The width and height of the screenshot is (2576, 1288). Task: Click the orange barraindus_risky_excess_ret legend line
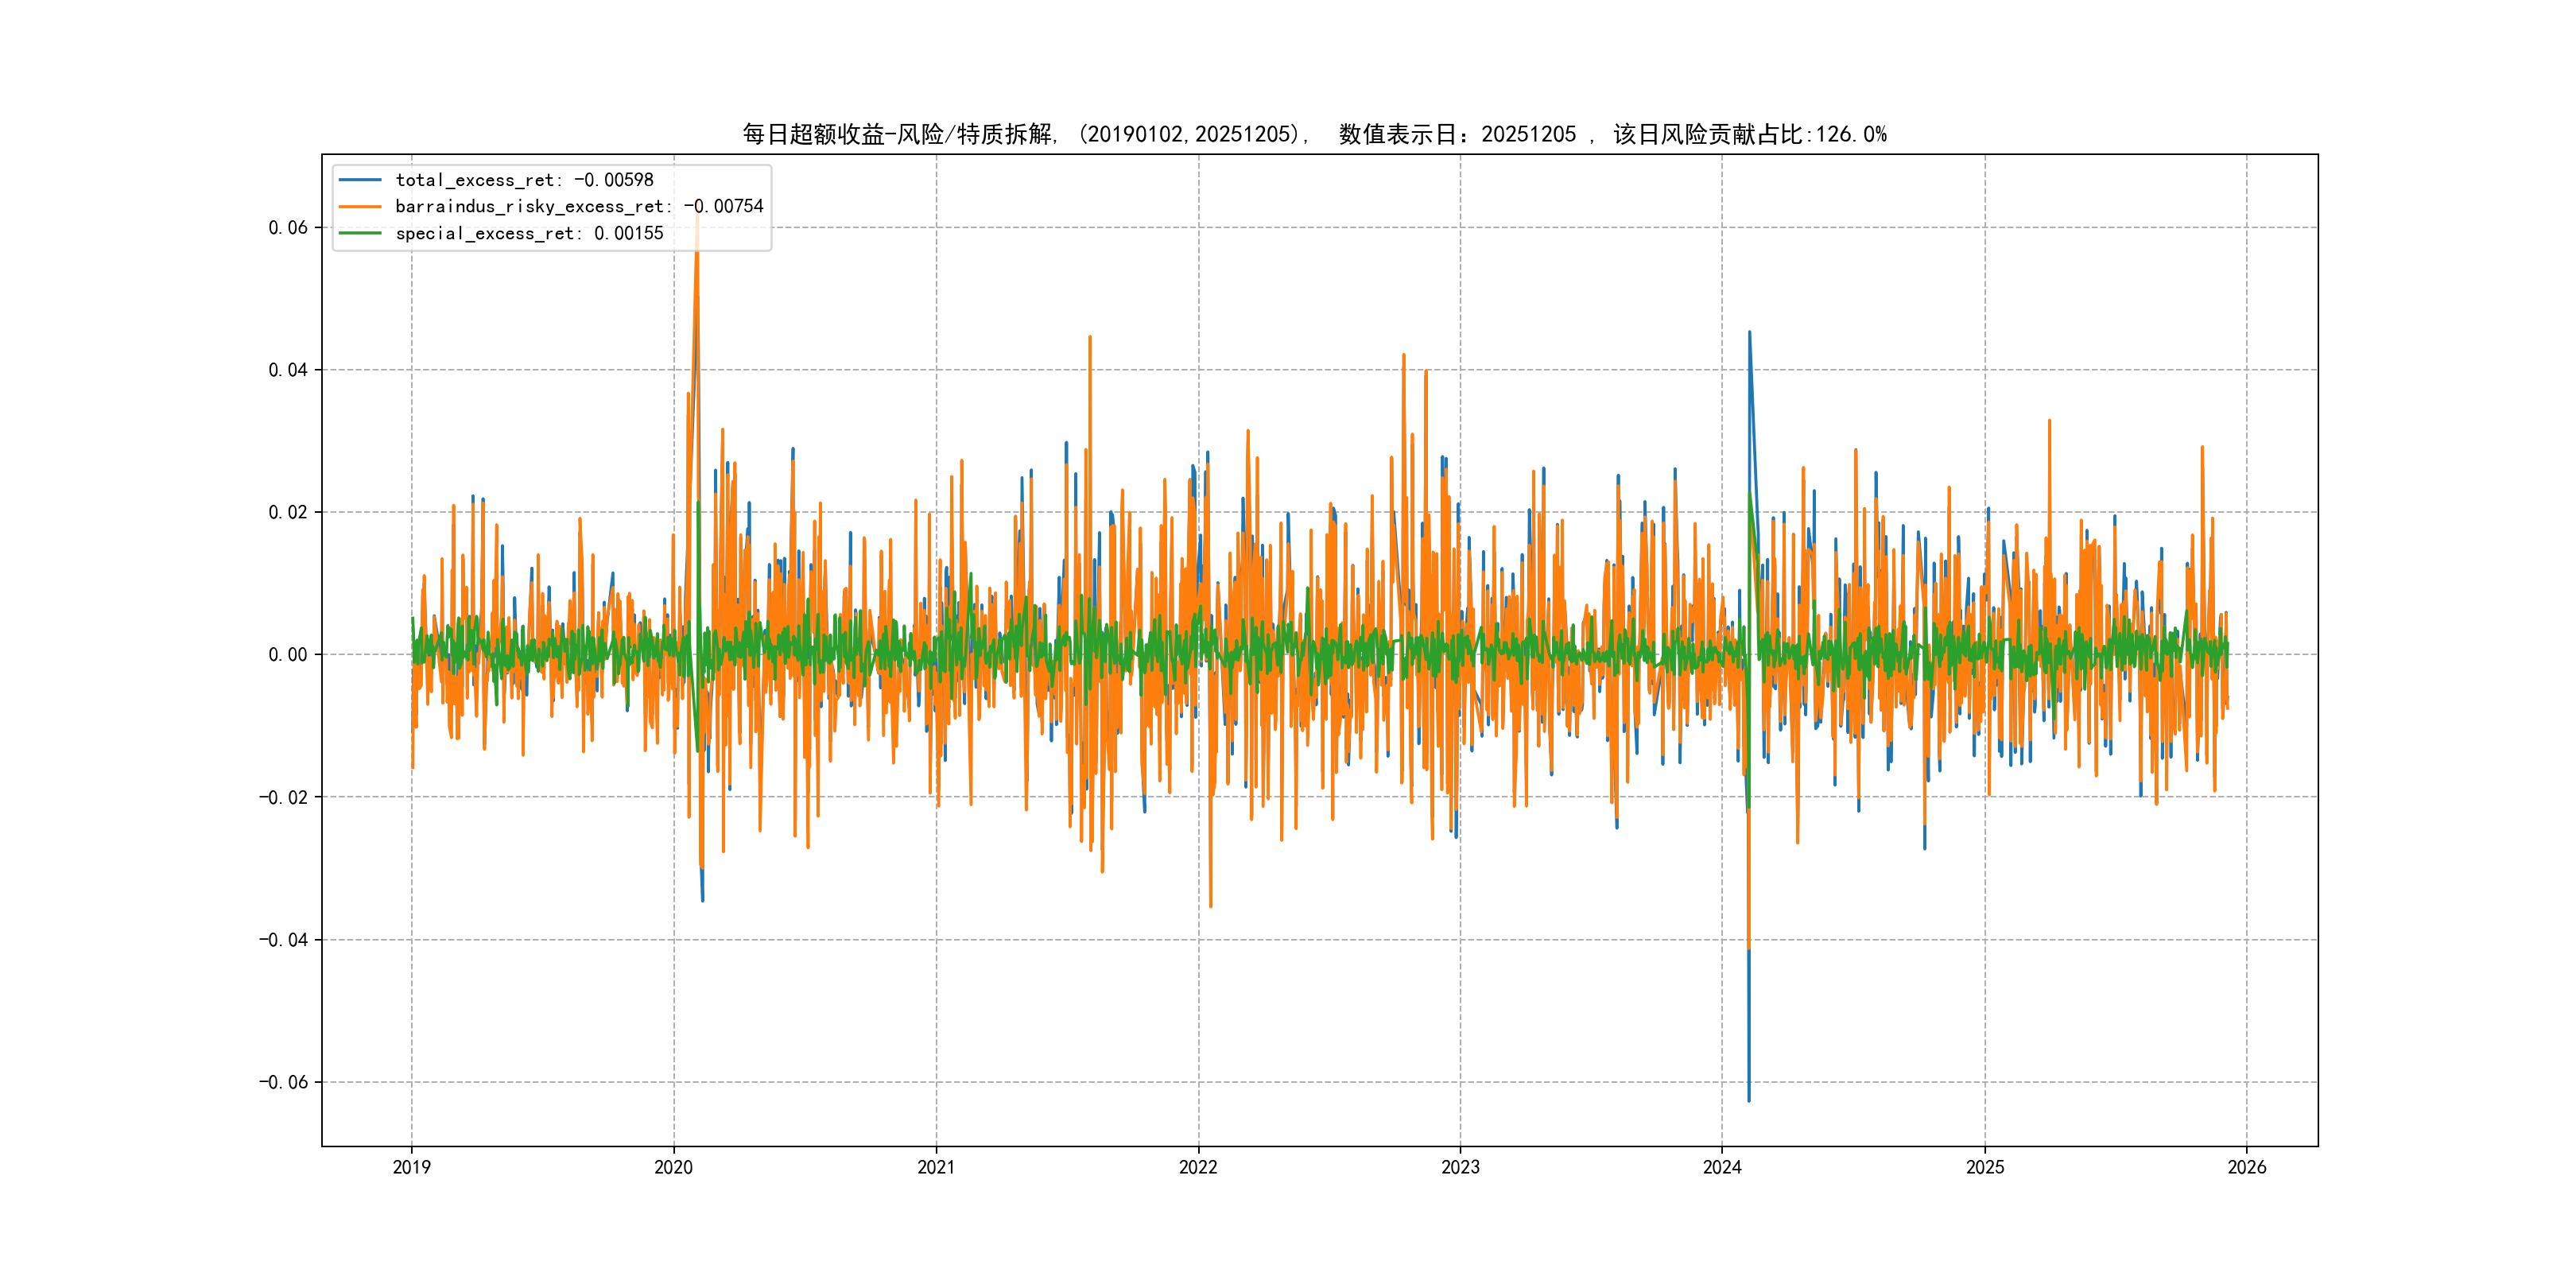(x=360, y=207)
